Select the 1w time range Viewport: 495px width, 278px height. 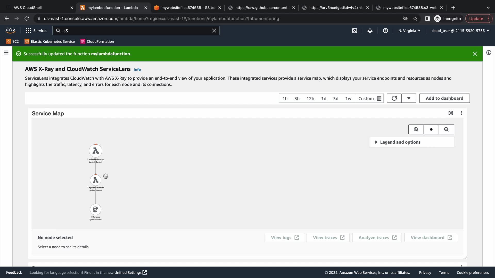348,99
